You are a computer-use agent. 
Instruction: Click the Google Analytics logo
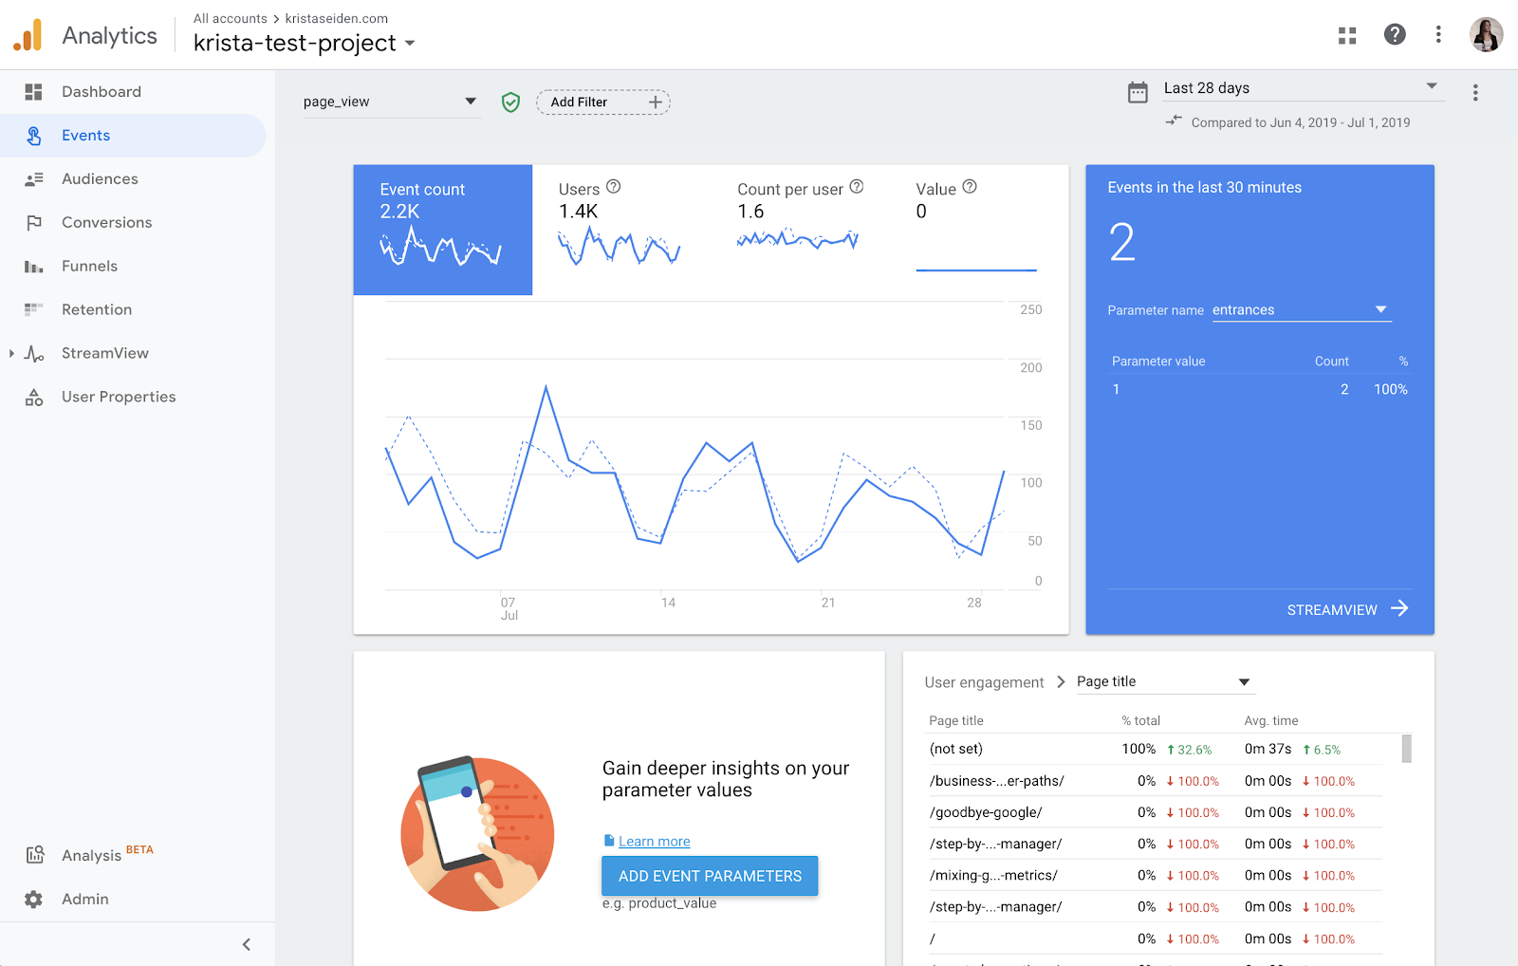[x=28, y=35]
